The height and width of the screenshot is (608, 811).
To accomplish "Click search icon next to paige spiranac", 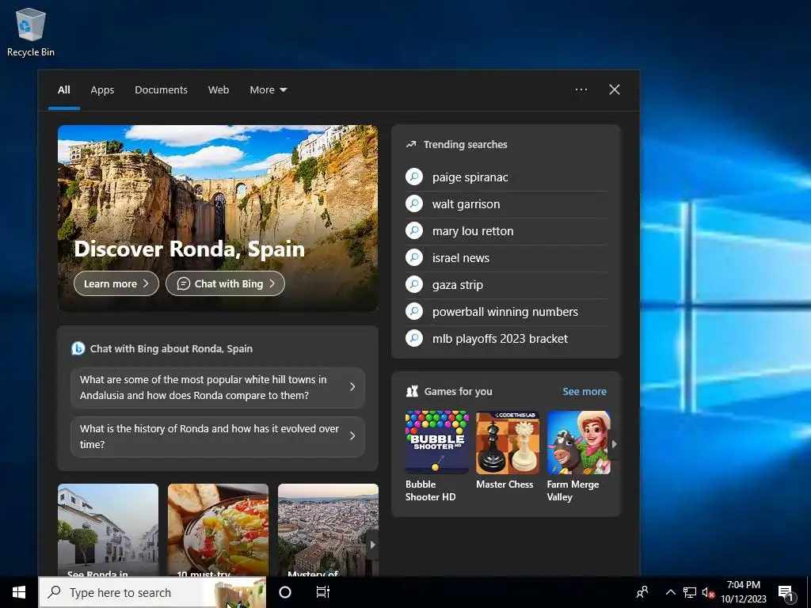I will (x=414, y=177).
